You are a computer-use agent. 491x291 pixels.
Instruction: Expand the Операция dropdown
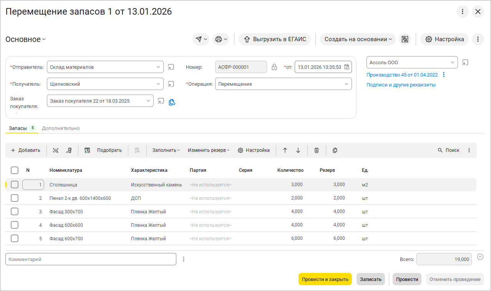(347, 84)
